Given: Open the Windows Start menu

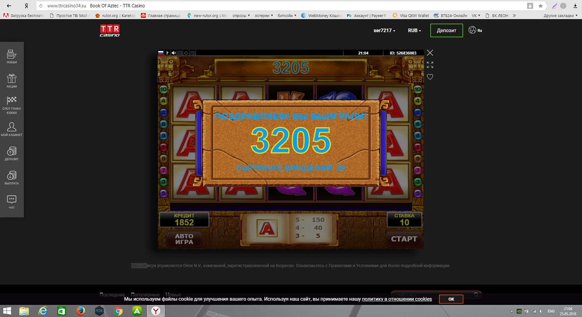Looking at the screenshot, I should (7, 311).
